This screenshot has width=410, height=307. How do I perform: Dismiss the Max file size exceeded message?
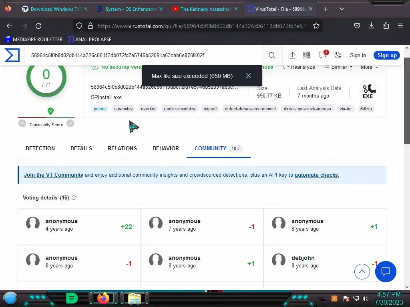248,76
